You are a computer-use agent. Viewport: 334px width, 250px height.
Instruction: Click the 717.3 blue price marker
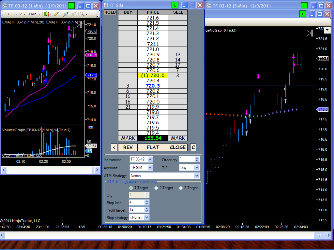[x=91, y=75]
